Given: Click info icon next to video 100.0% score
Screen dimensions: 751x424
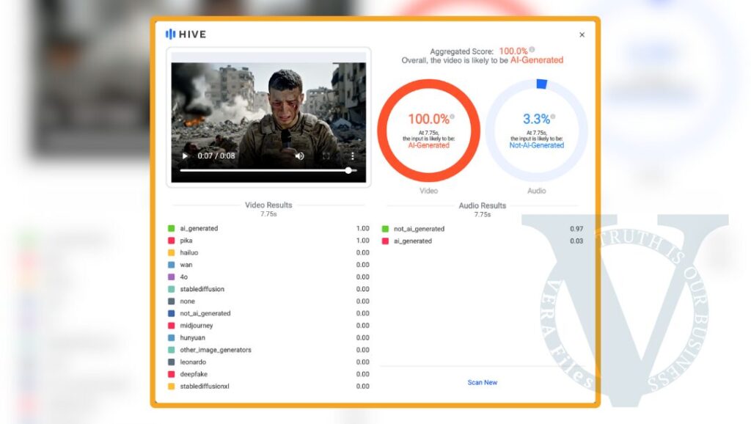Looking at the screenshot, I should (x=452, y=117).
